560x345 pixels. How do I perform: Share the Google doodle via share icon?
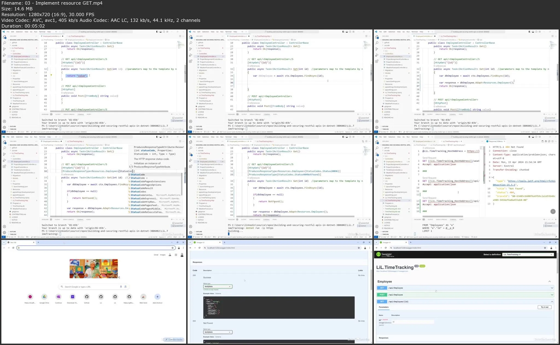pyautogui.click(x=119, y=277)
